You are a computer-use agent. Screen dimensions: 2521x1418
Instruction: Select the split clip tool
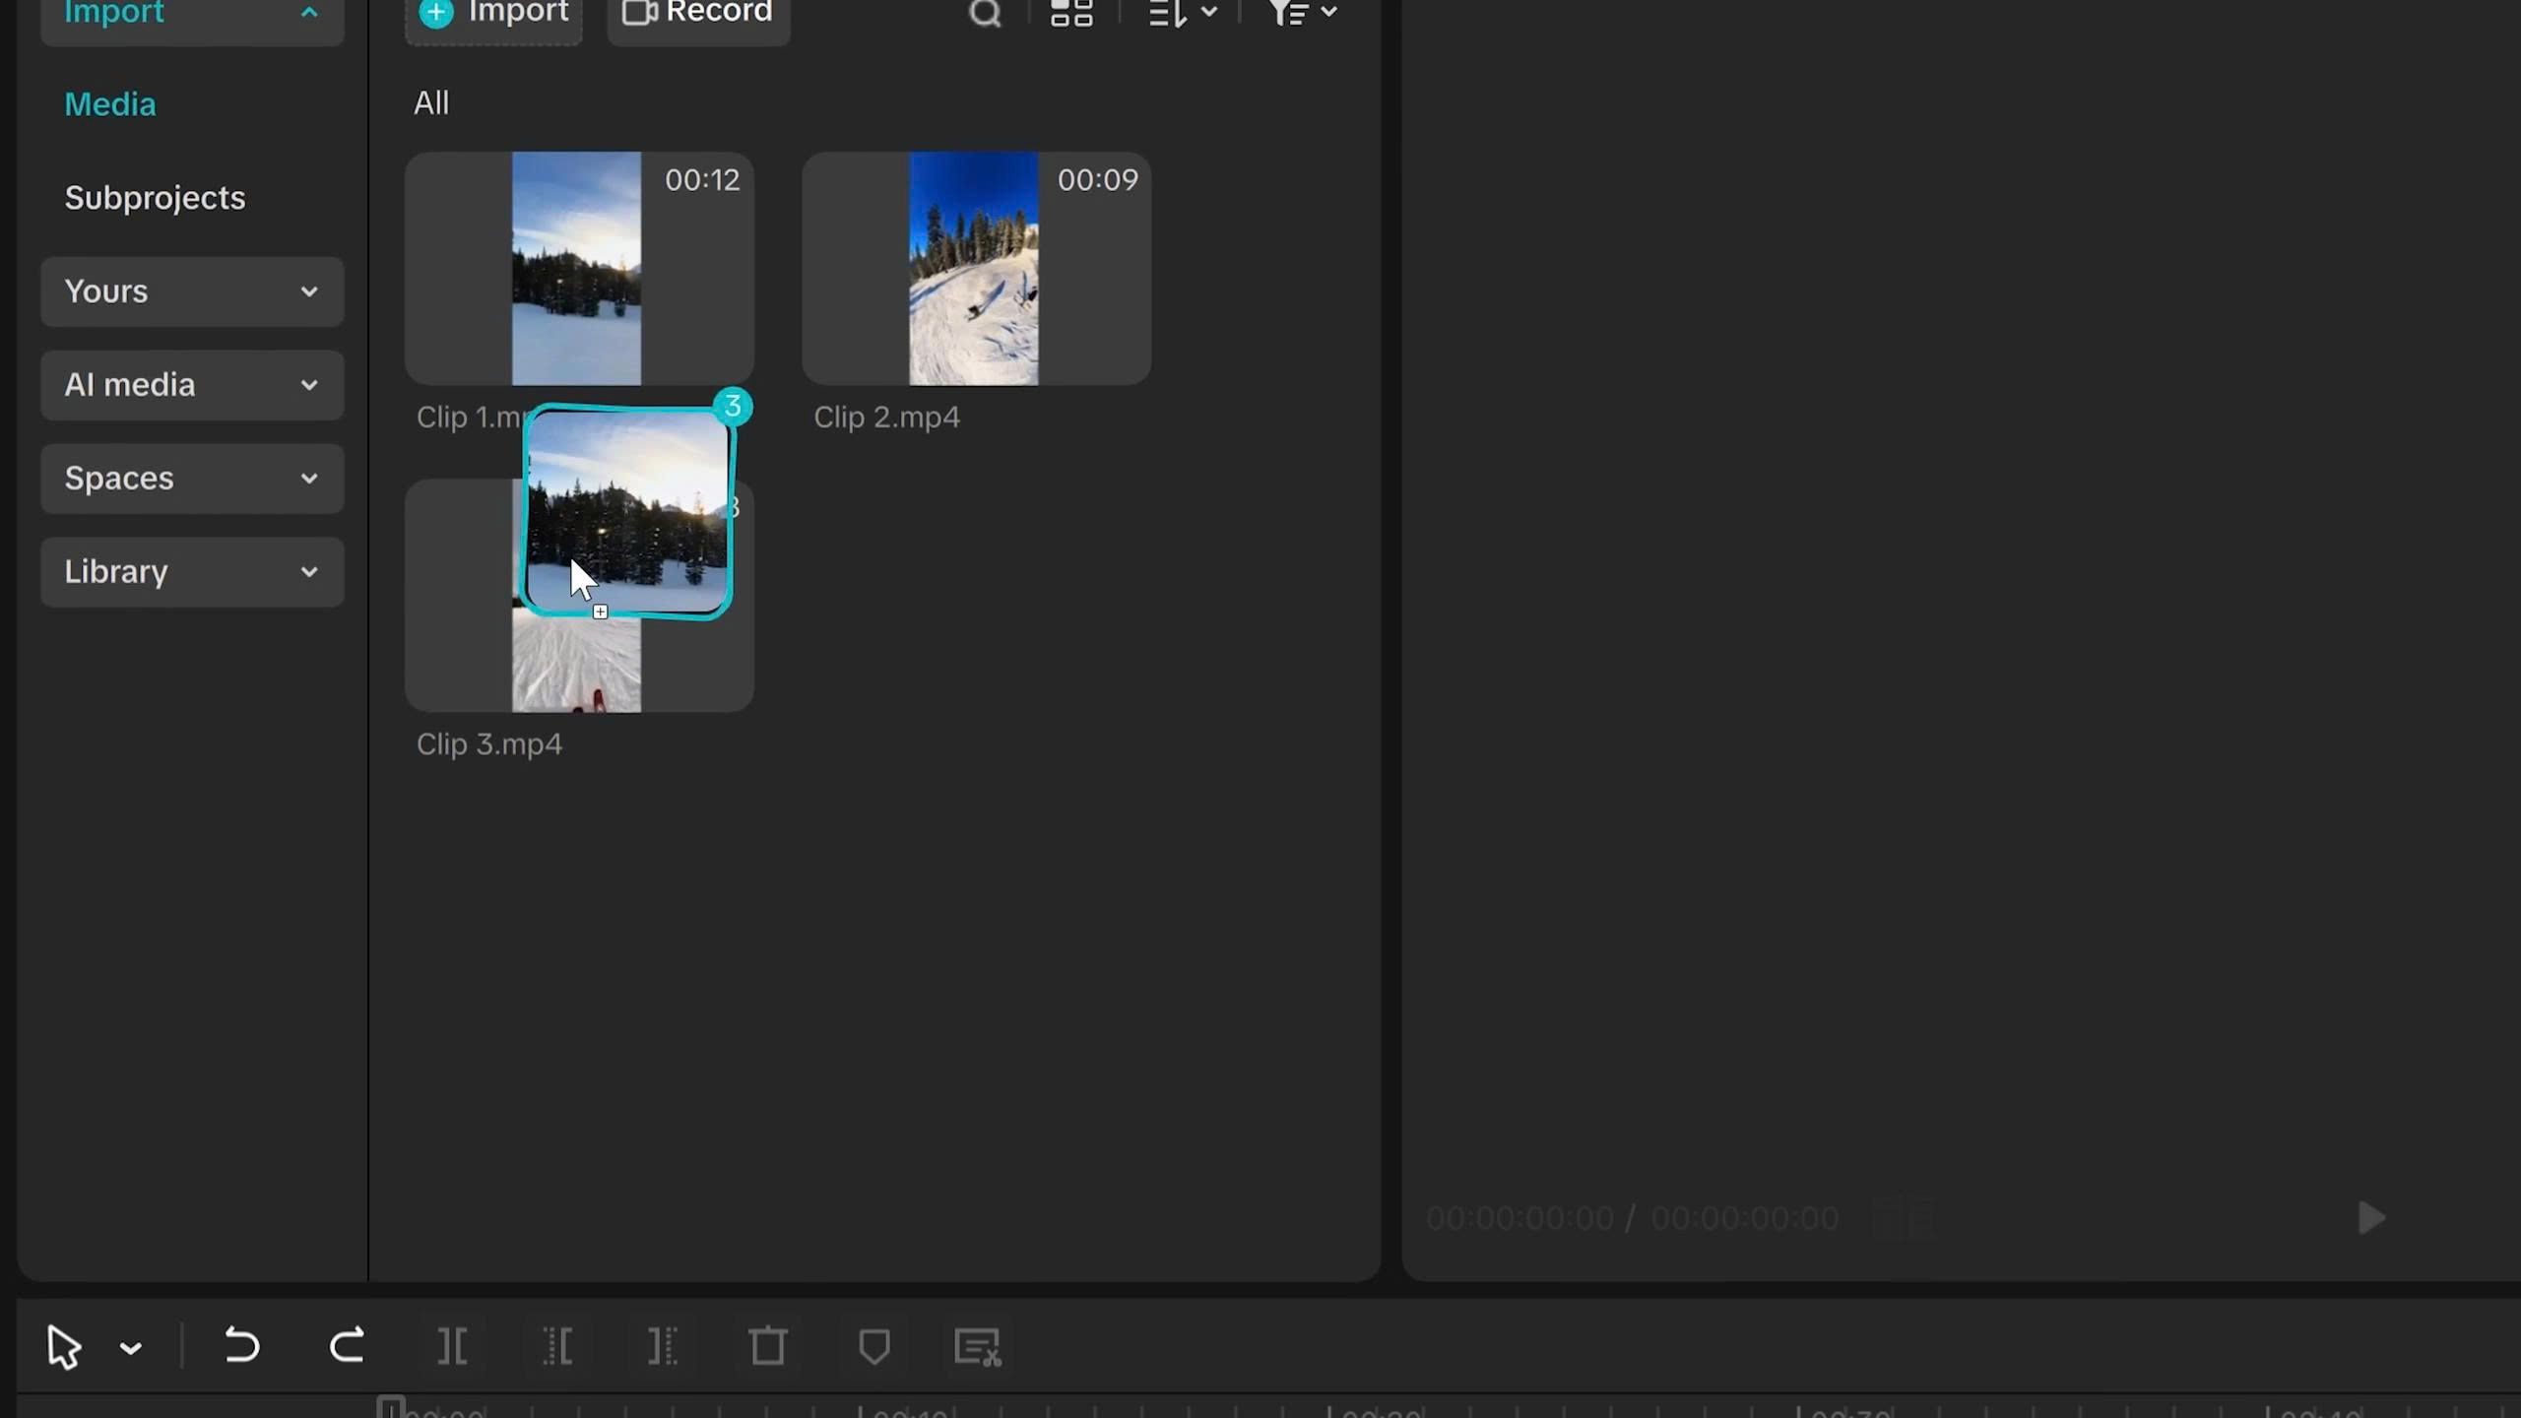(452, 1345)
